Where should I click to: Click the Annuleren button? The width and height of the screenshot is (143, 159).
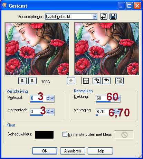[73, 151]
